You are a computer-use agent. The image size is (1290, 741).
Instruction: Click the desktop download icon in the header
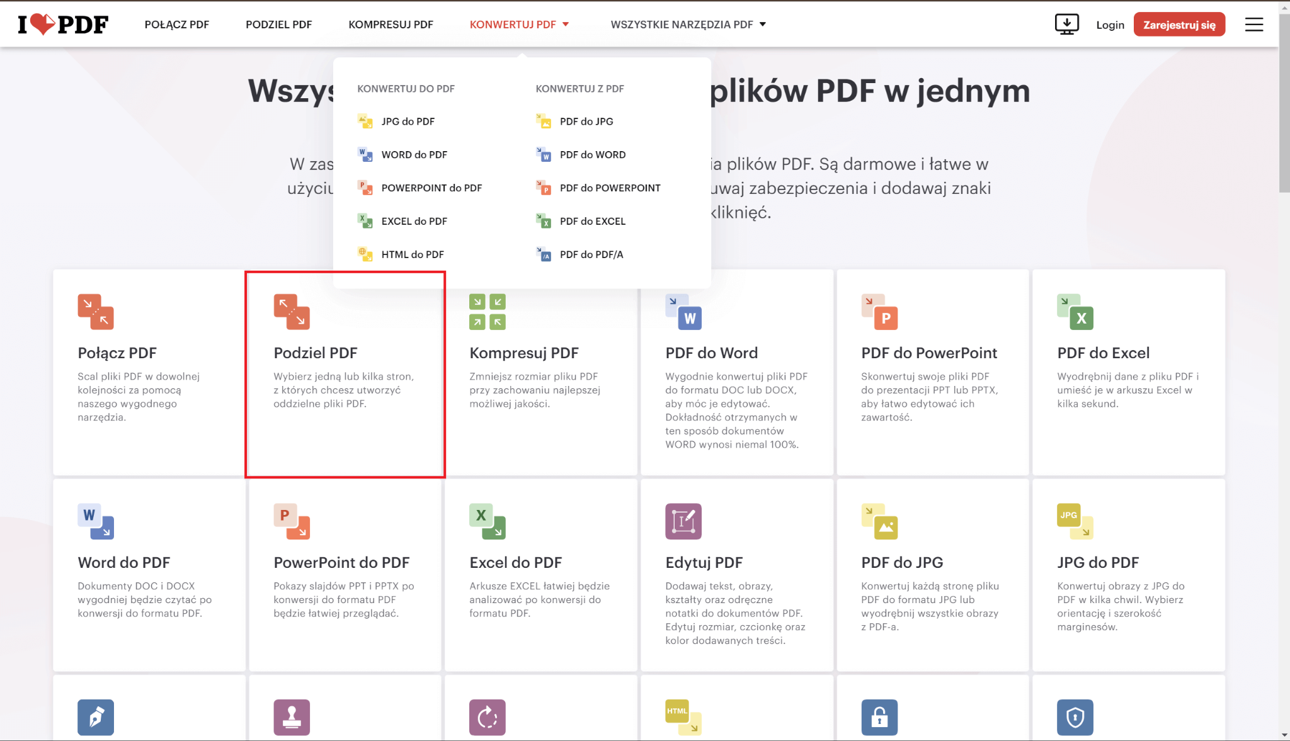1066,23
